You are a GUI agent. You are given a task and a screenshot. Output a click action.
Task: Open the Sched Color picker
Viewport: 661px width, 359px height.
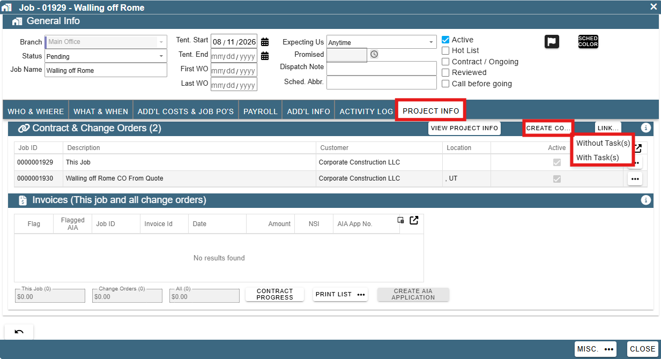tap(588, 42)
